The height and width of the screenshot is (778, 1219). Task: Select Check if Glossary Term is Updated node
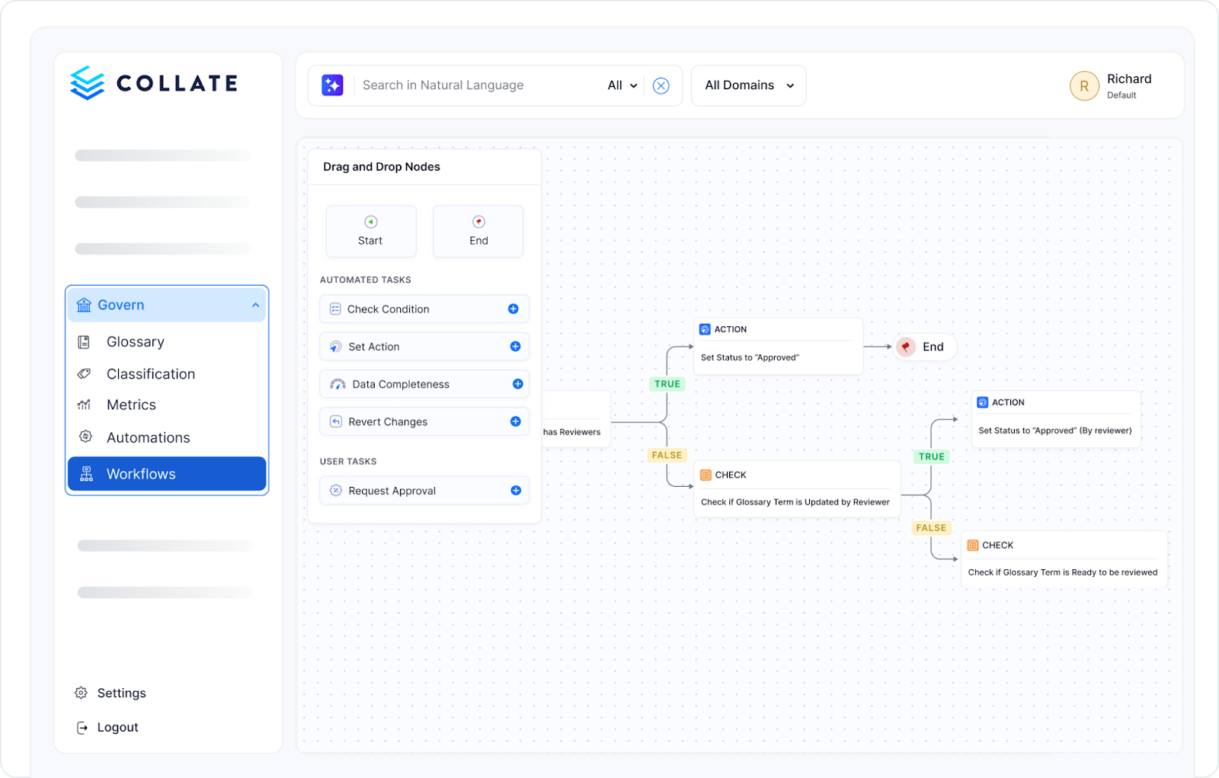[798, 488]
